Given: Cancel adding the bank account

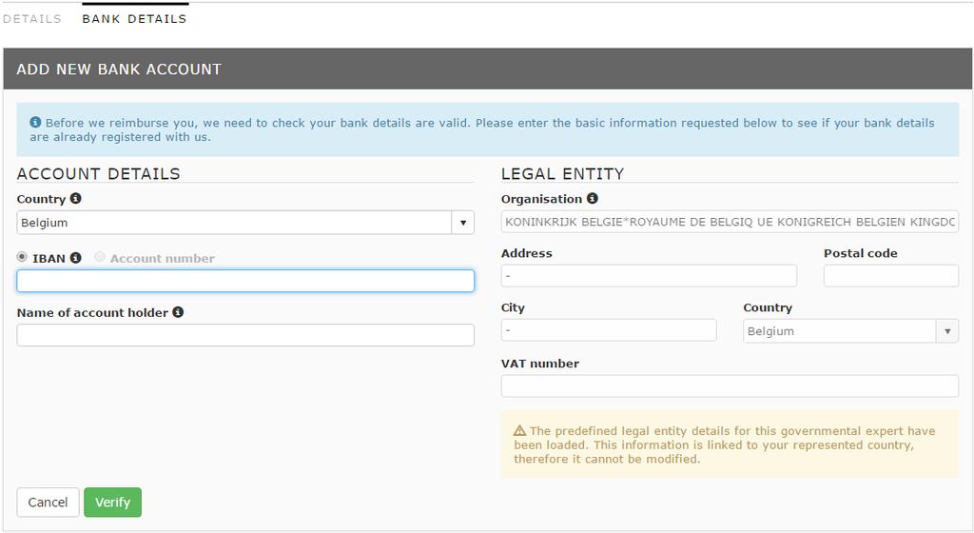Looking at the screenshot, I should point(48,502).
